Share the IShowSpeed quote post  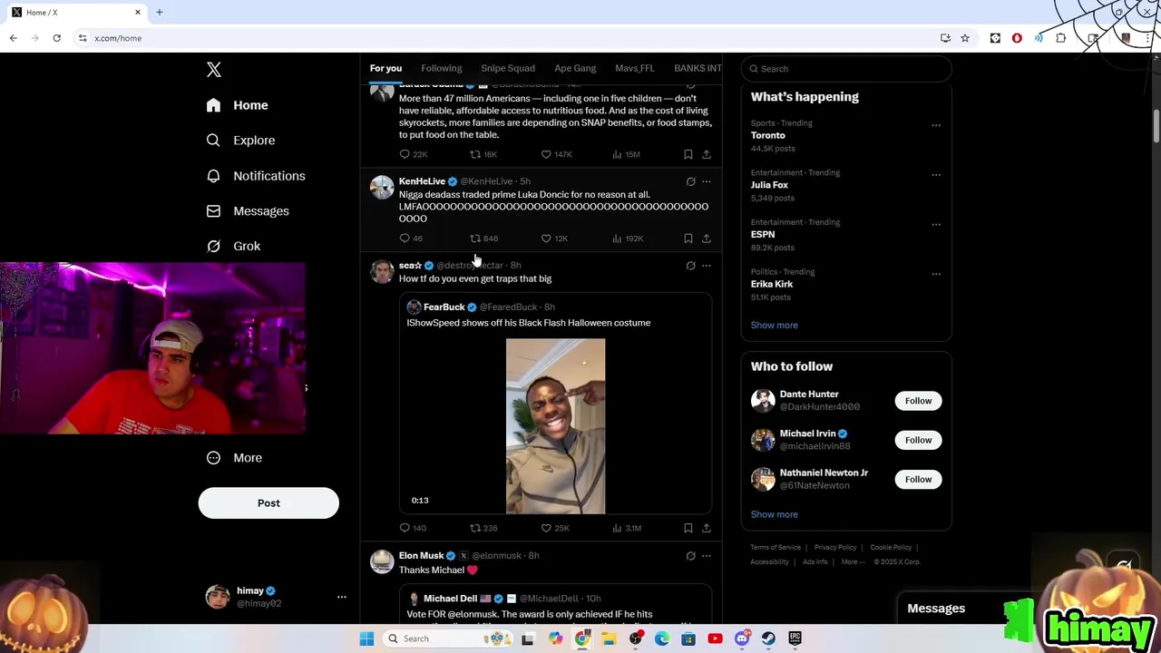pos(707,528)
